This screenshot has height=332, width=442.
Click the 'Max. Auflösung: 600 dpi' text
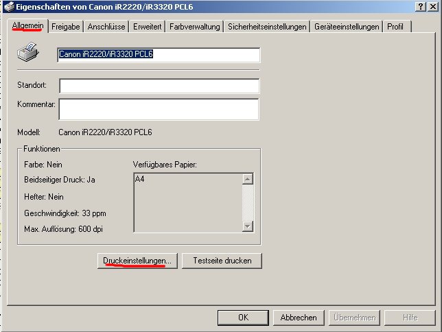(x=63, y=229)
